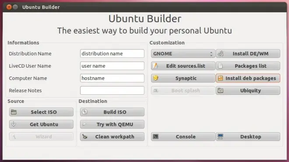The image size is (289, 162).
Task: Click the Source section heading
Action: pyautogui.click(x=16, y=101)
